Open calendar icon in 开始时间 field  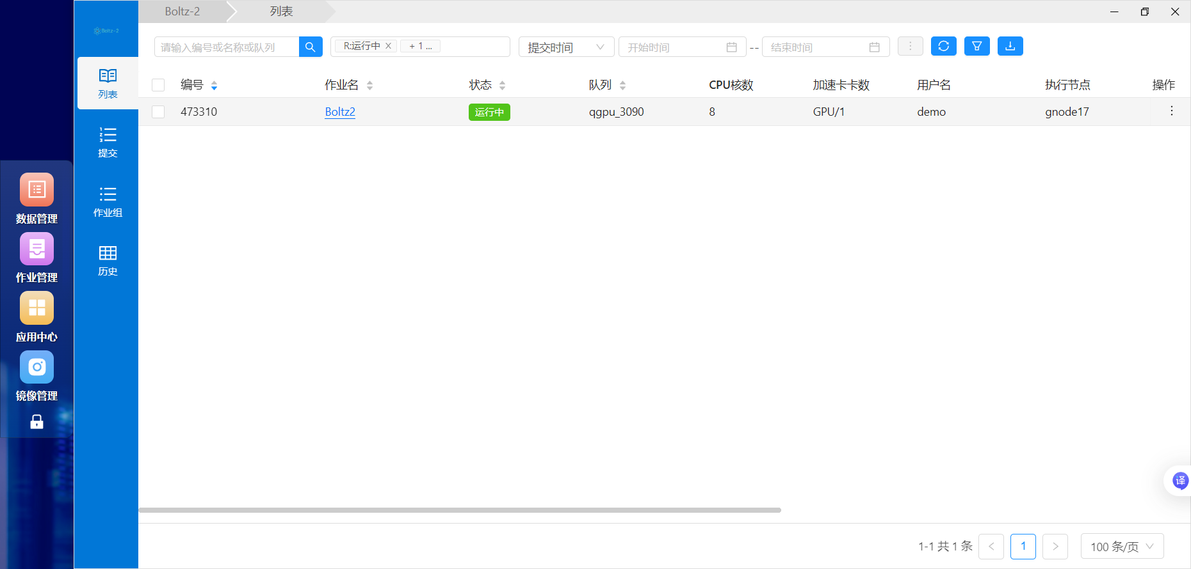pyautogui.click(x=731, y=47)
